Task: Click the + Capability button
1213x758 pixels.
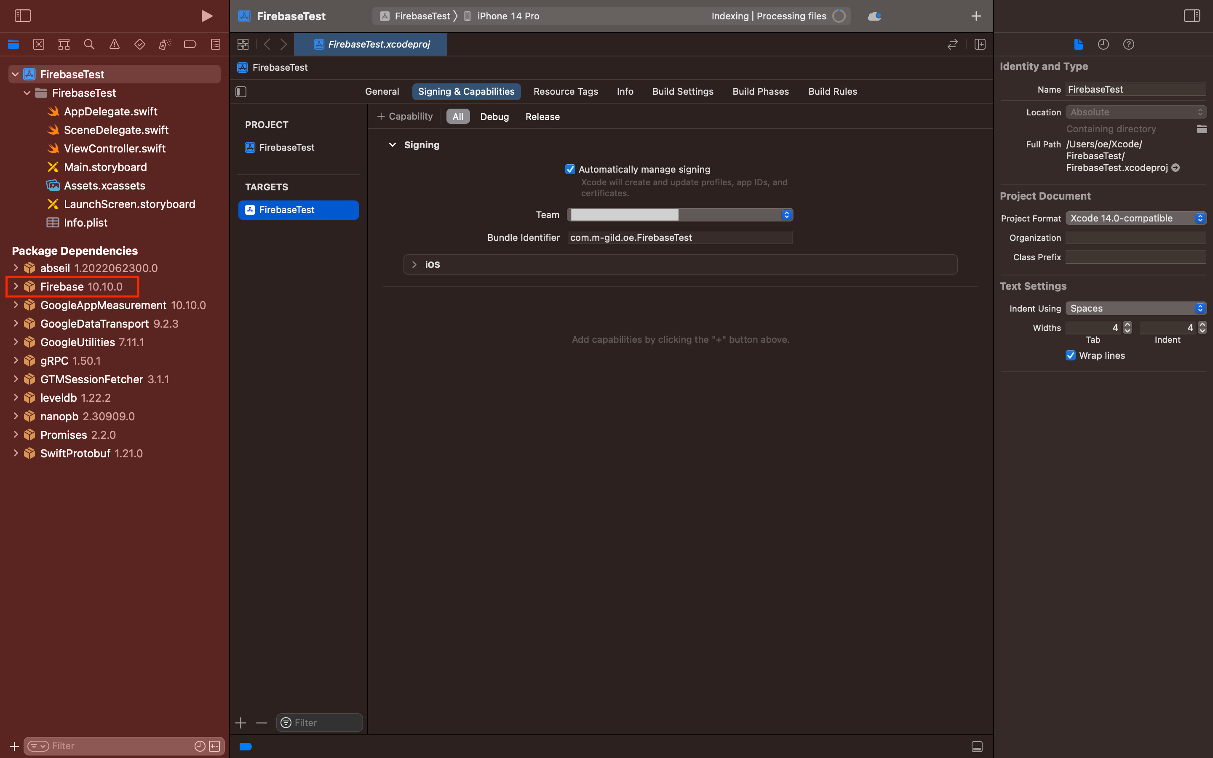Action: pyautogui.click(x=405, y=116)
